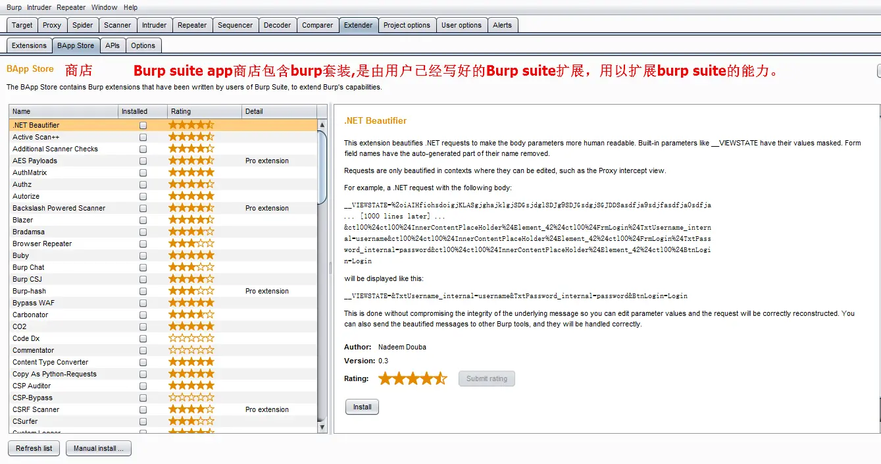881x464 pixels.
Task: Tick Installed checkbox for Bypass WAF
Action: (143, 303)
